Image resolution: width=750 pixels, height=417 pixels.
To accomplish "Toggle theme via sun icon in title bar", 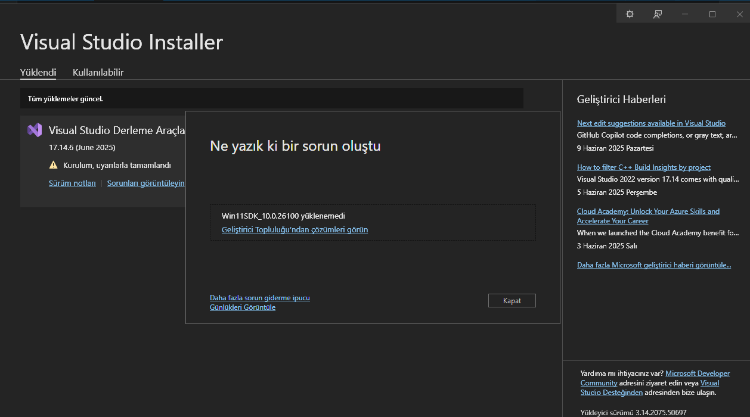I will point(630,14).
